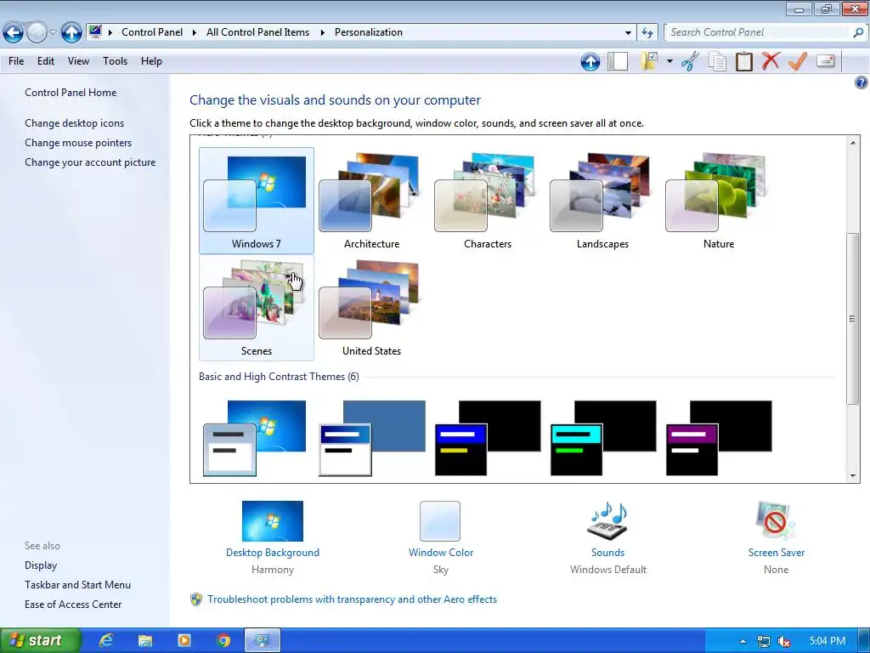This screenshot has width=870, height=653.
Task: Click the magnifier search icon
Action: coord(858,33)
